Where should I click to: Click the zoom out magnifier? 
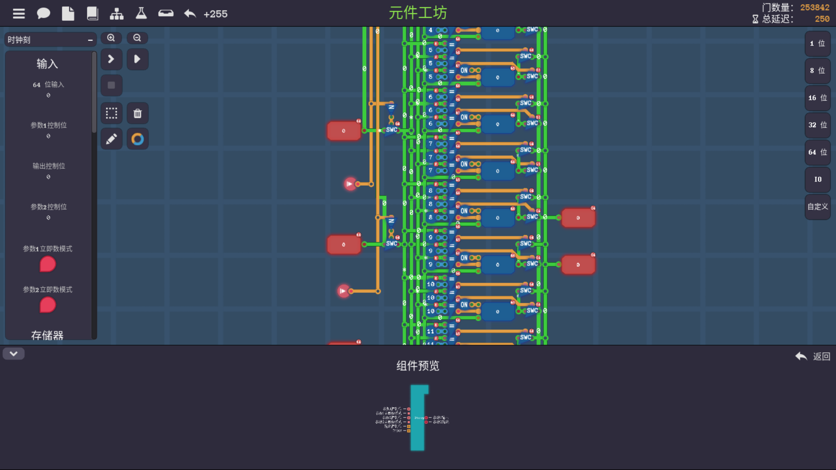pyautogui.click(x=137, y=38)
